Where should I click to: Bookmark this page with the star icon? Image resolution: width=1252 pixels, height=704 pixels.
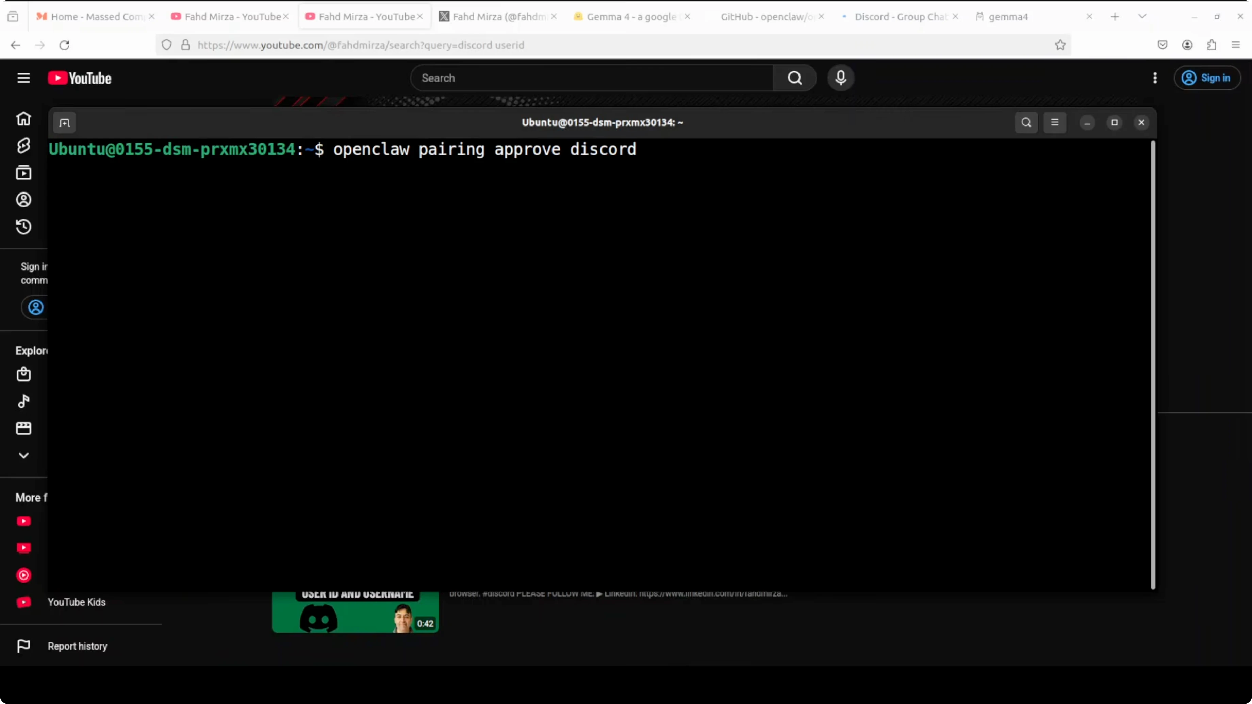coord(1060,45)
